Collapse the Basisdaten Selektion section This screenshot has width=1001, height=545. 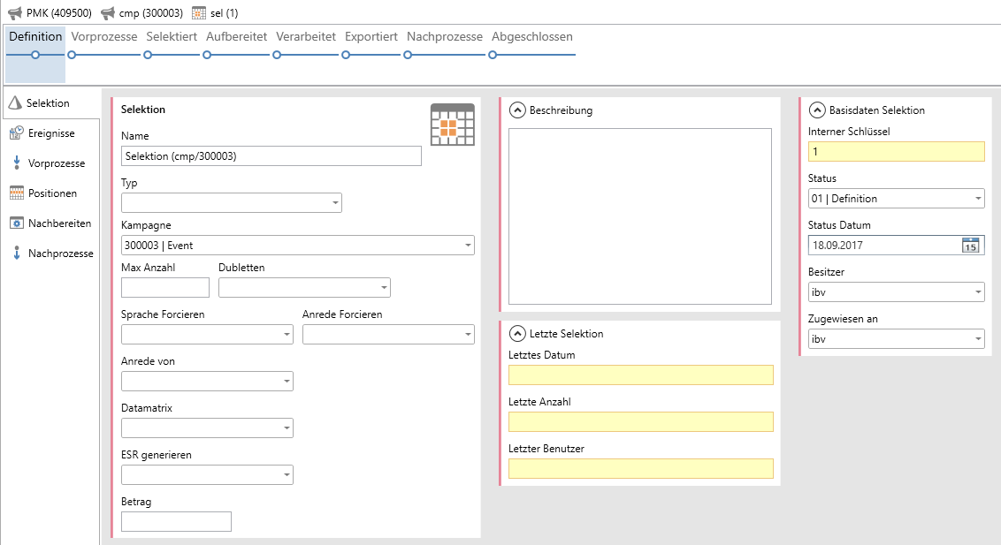(x=817, y=110)
